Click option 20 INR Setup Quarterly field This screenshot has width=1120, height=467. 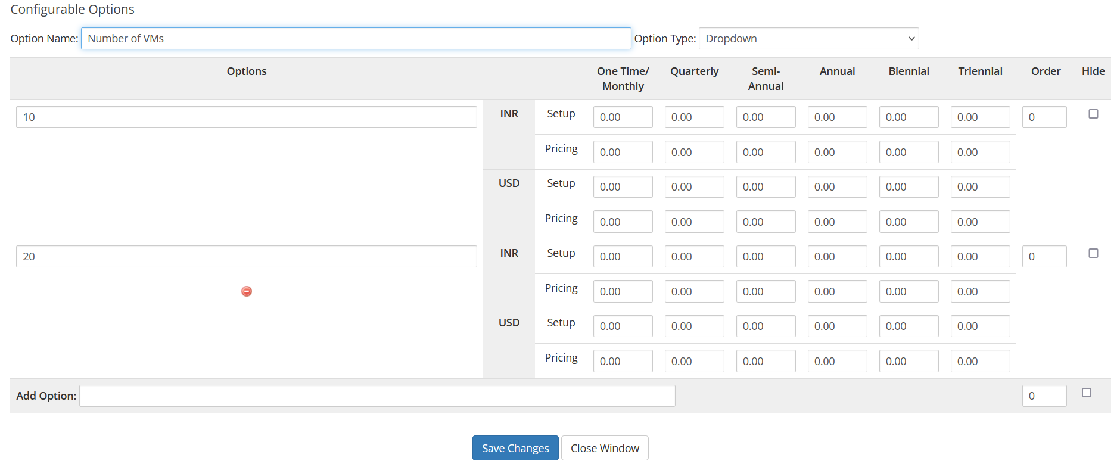coord(694,257)
